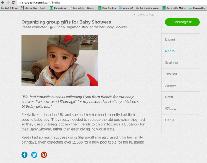Pin the story with the Pinterest icon
The width and height of the screenshot is (207, 163).
[44, 155]
